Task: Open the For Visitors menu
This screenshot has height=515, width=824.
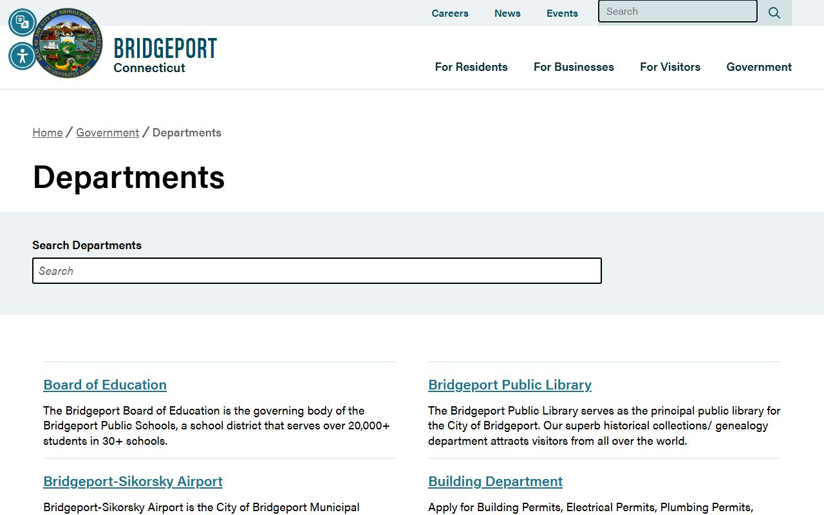Action: [x=670, y=67]
